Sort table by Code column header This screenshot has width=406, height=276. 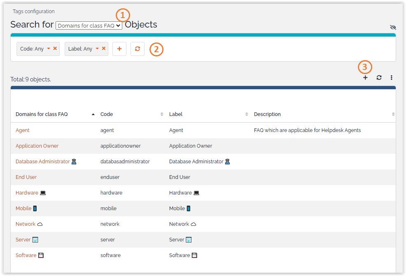click(x=107, y=114)
